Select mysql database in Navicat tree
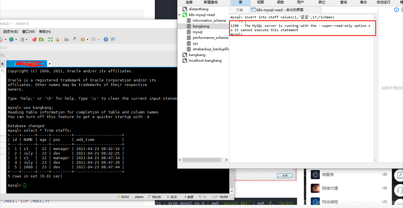This screenshot has height=208, width=403. tap(197, 32)
